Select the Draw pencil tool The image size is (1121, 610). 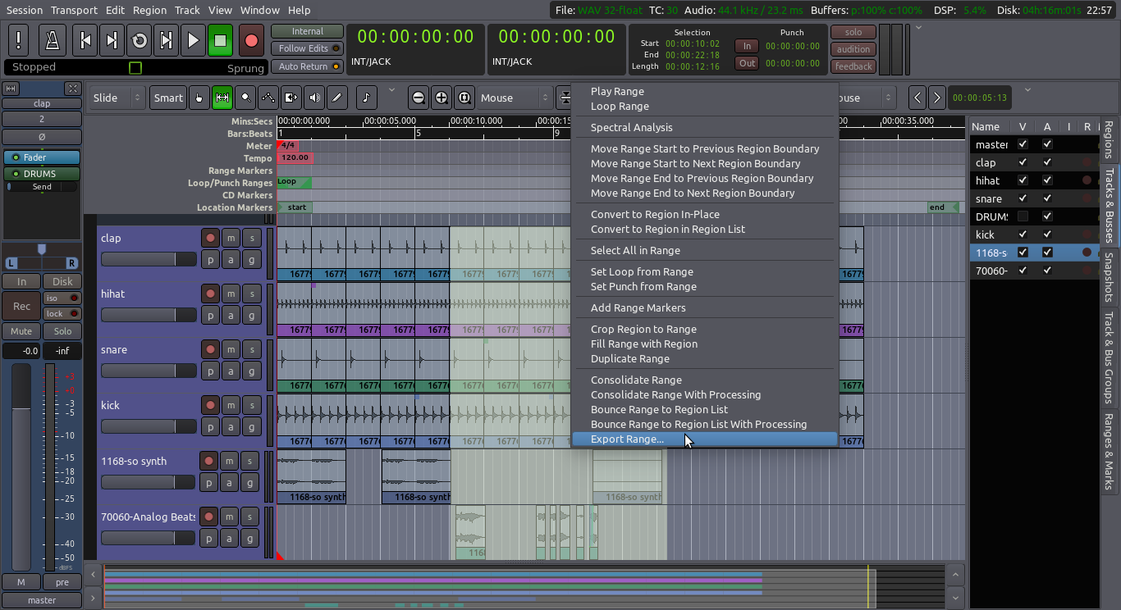coord(338,97)
